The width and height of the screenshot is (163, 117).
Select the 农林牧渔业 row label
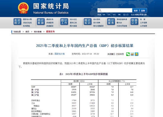[x=36, y=100]
